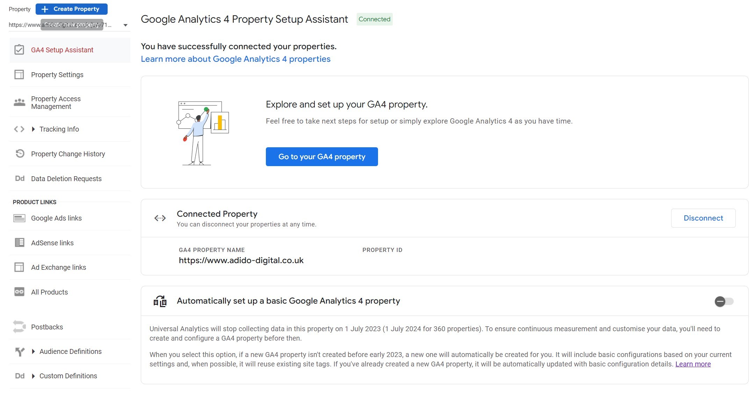Click the Ad Exchange links icon

19,267
